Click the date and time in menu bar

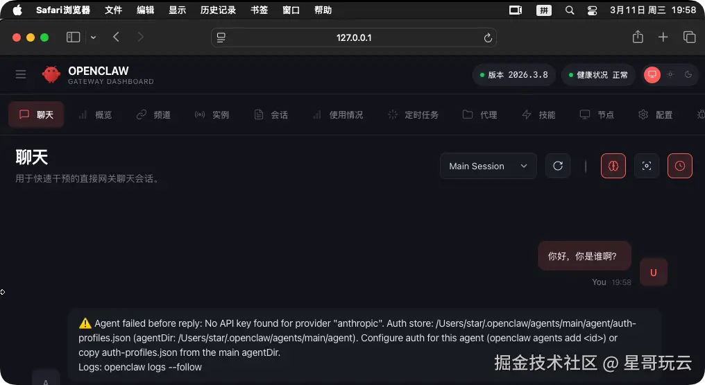click(653, 10)
